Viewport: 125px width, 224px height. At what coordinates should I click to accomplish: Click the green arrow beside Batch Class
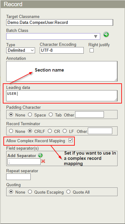pyautogui.click(x=106, y=35)
